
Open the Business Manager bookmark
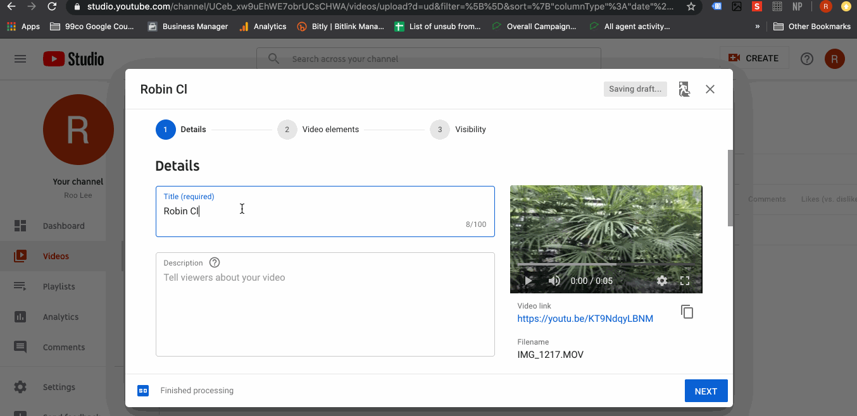pos(187,27)
